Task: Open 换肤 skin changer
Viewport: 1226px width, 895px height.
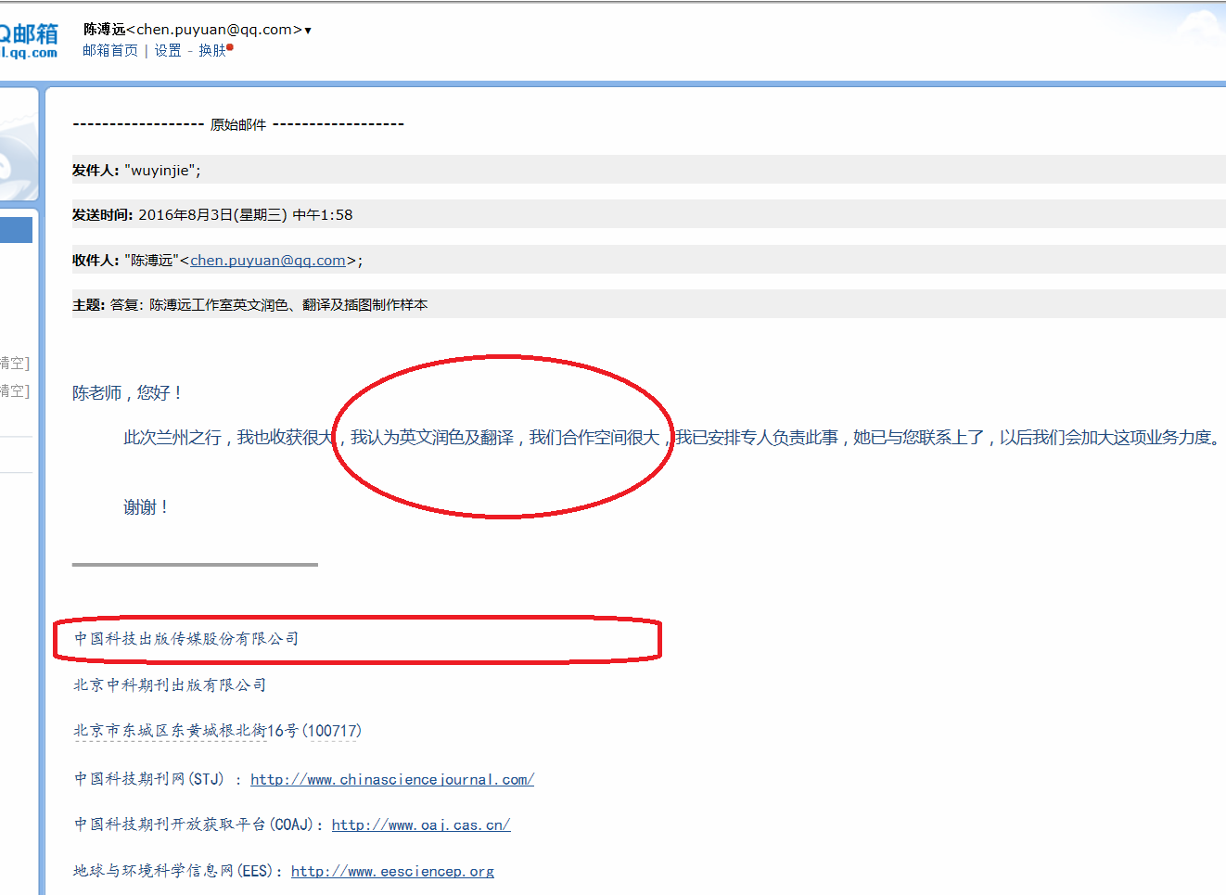Action: [x=212, y=51]
